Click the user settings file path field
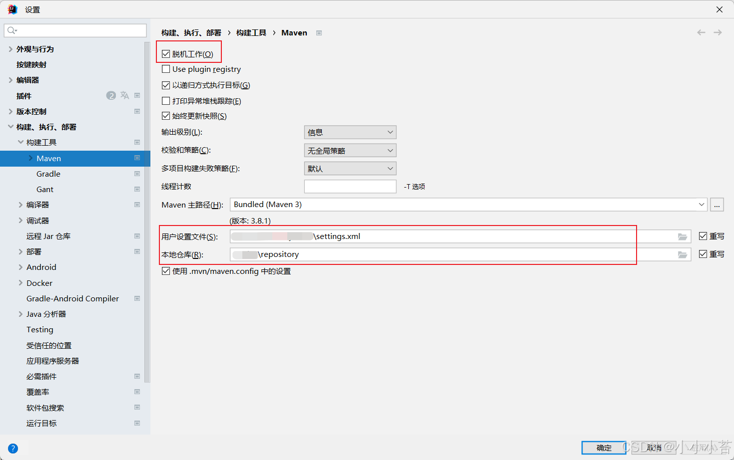 (461, 236)
